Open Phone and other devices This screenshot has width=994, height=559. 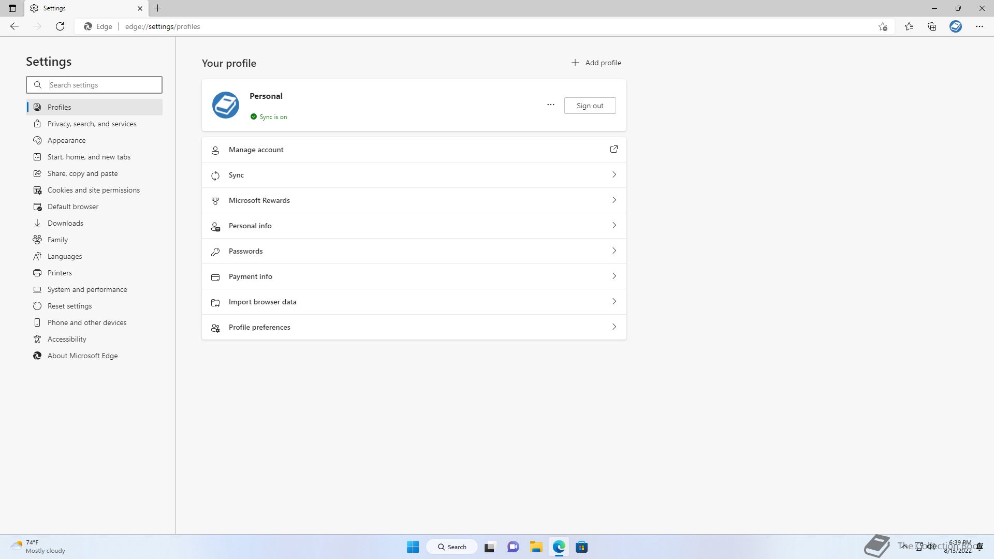[94, 322]
